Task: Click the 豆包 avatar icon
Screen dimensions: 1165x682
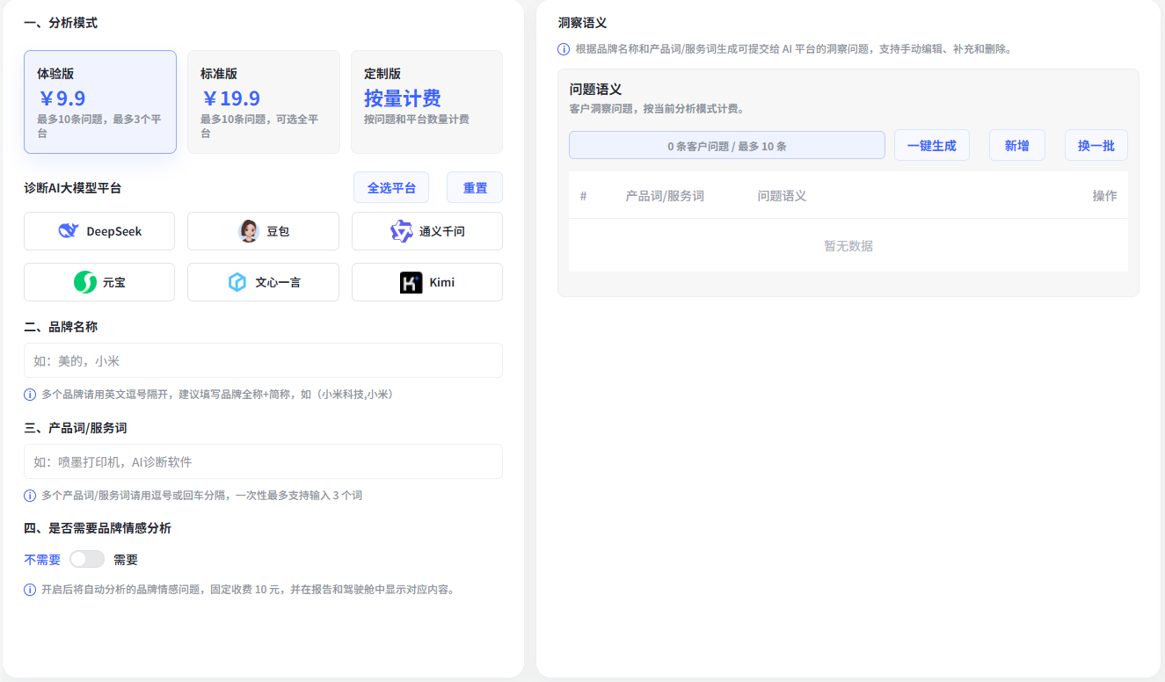Action: click(x=249, y=231)
